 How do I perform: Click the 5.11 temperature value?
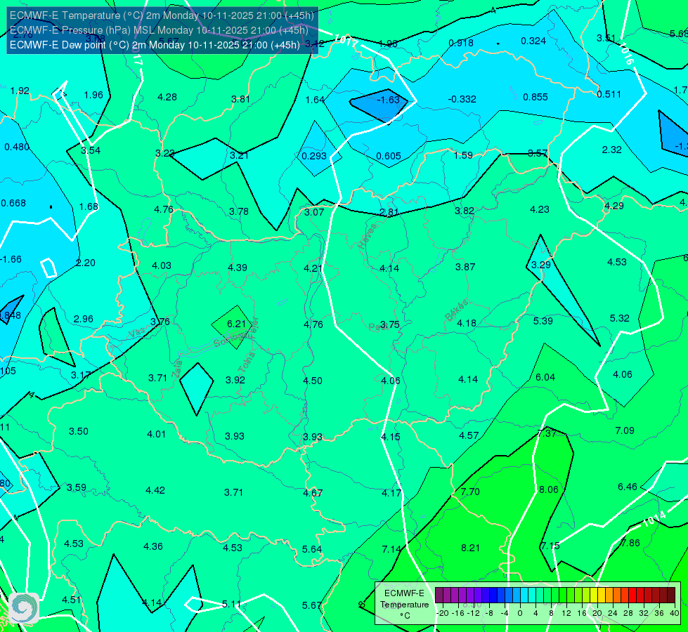click(x=232, y=604)
